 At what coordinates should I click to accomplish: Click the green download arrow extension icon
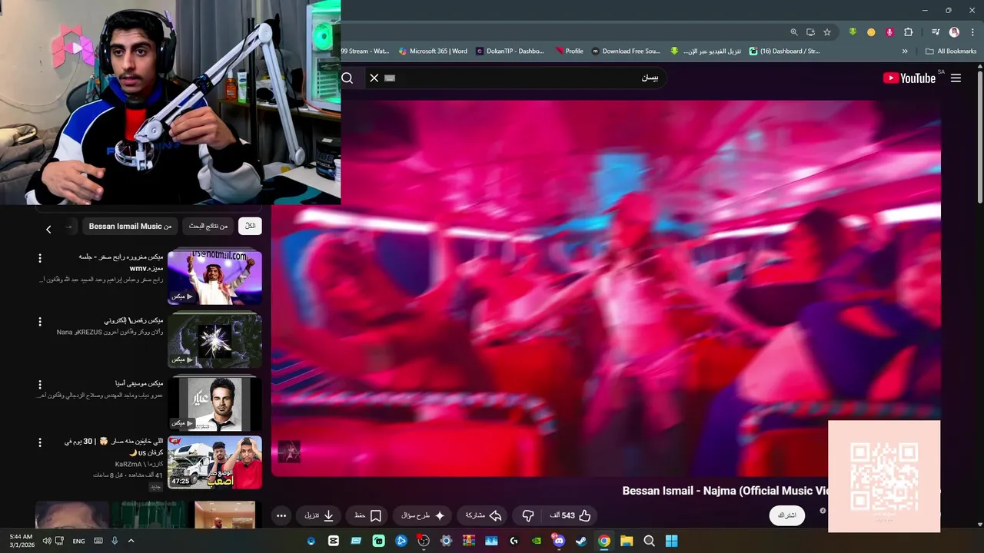coord(853,32)
